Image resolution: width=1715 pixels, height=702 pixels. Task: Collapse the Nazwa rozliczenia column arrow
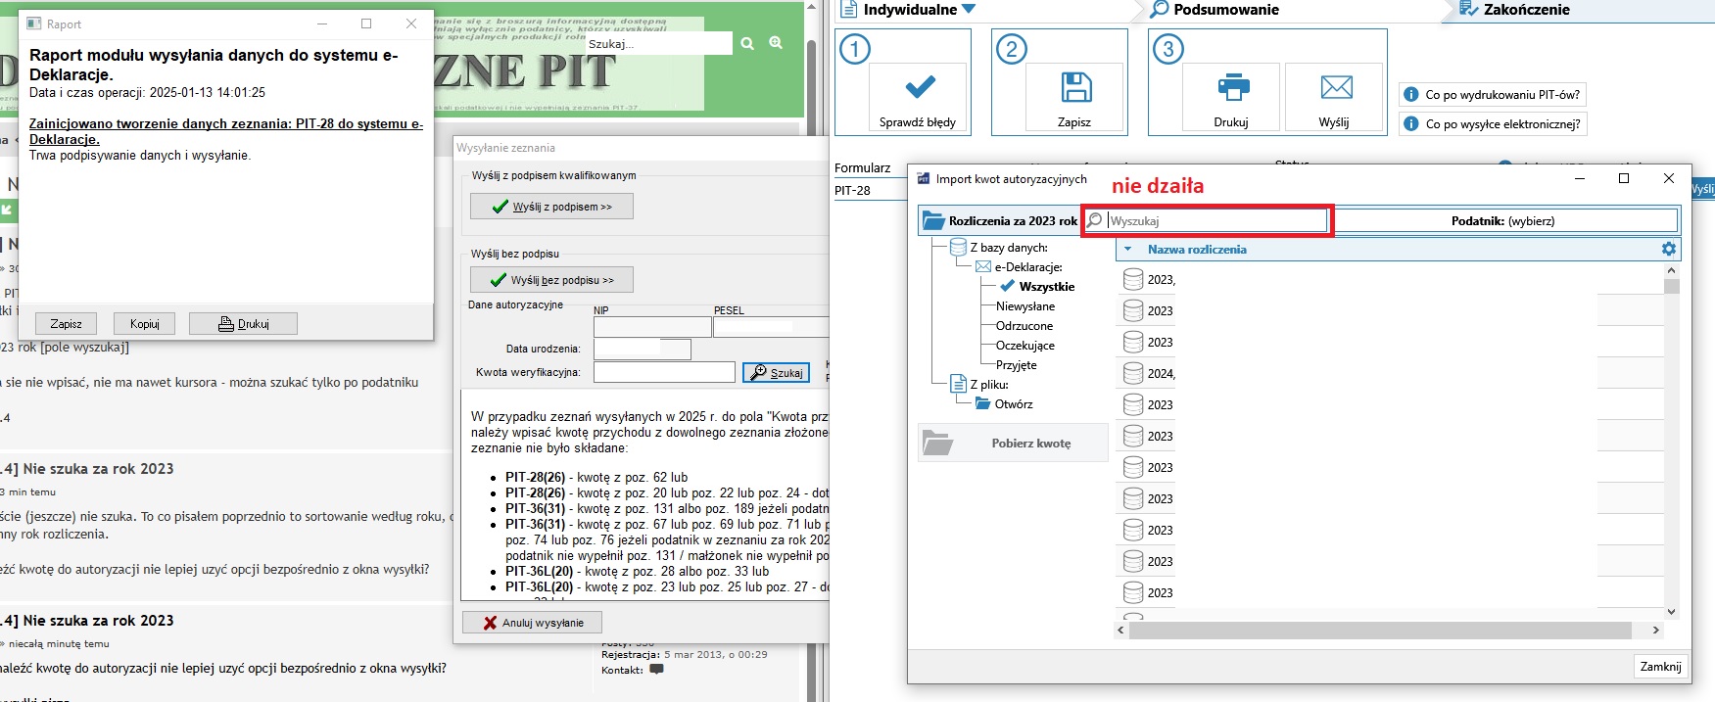1127,250
